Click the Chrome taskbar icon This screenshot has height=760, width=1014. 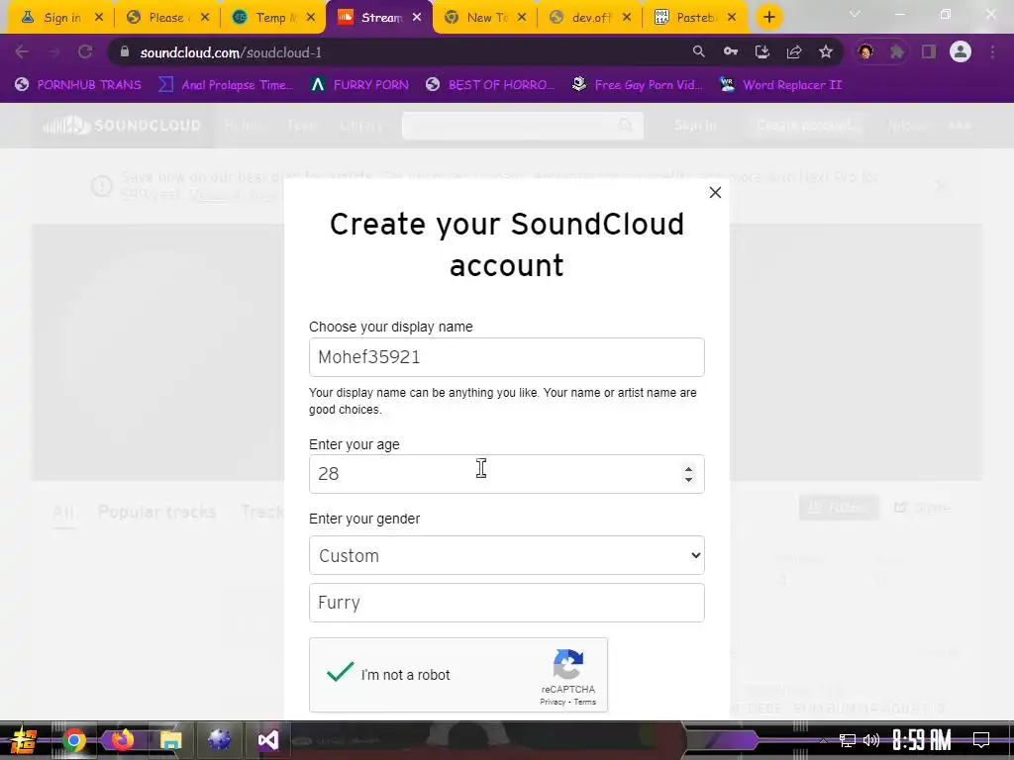73,740
